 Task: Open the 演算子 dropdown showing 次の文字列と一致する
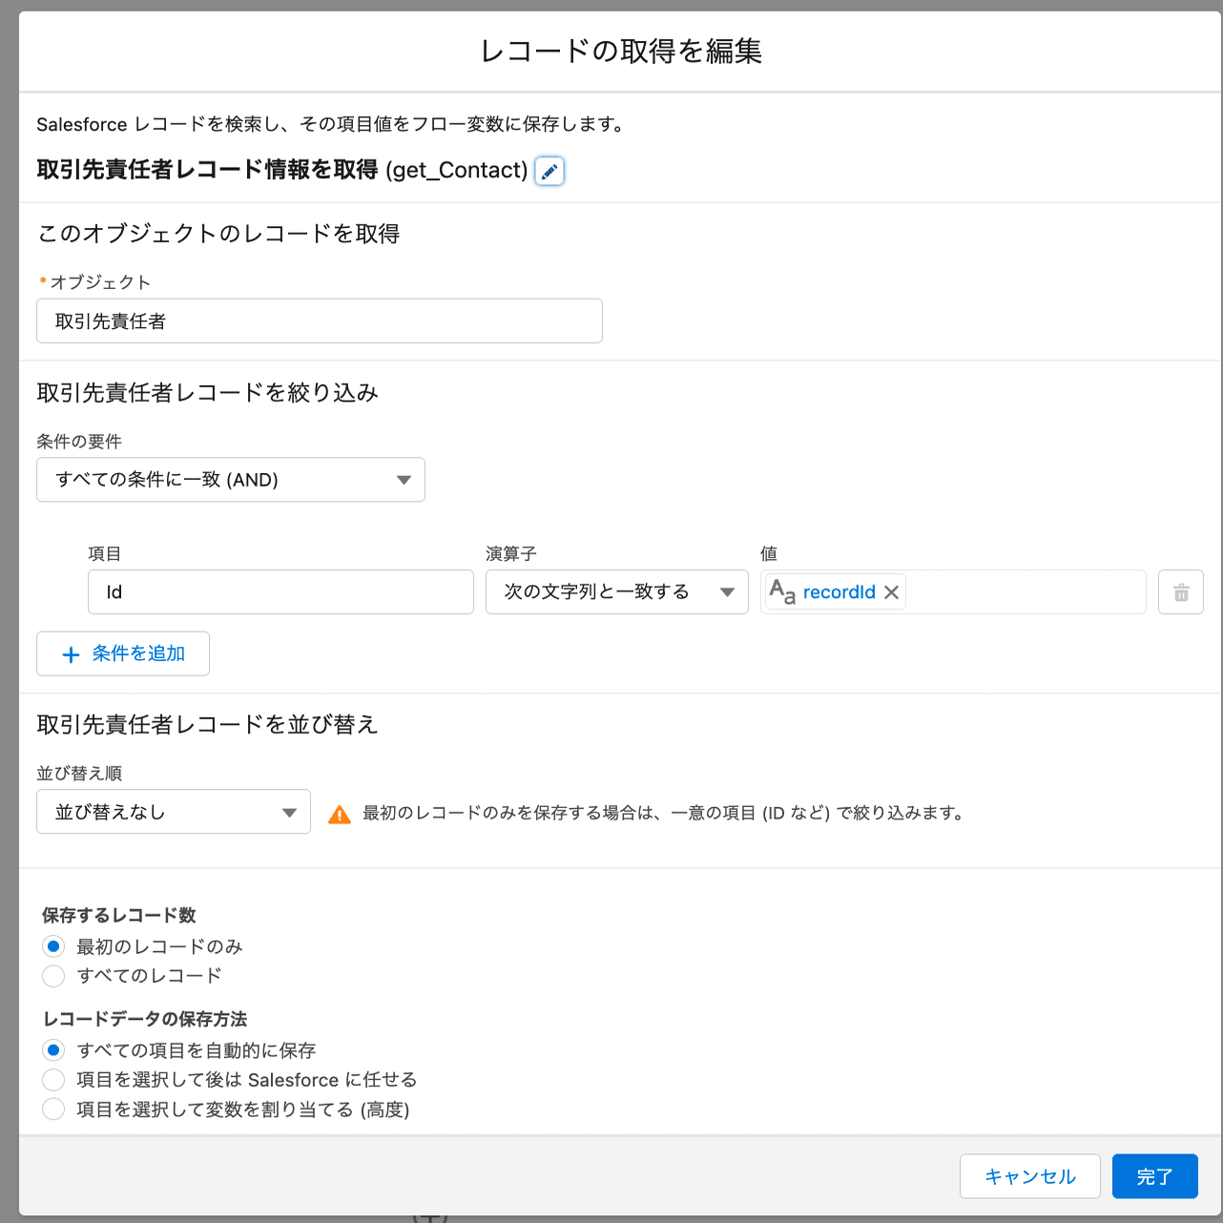click(615, 591)
